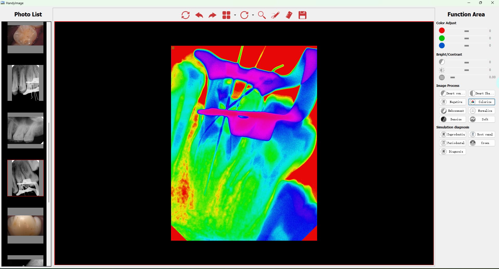Toggle the Colorize image filter
499x269 pixels.
(482, 102)
